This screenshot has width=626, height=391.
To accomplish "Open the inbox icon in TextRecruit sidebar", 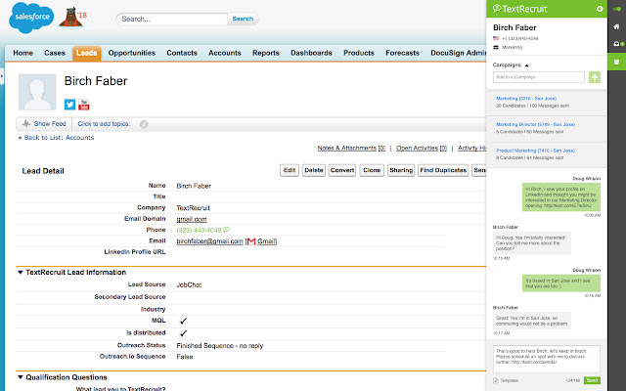I will click(x=617, y=44).
